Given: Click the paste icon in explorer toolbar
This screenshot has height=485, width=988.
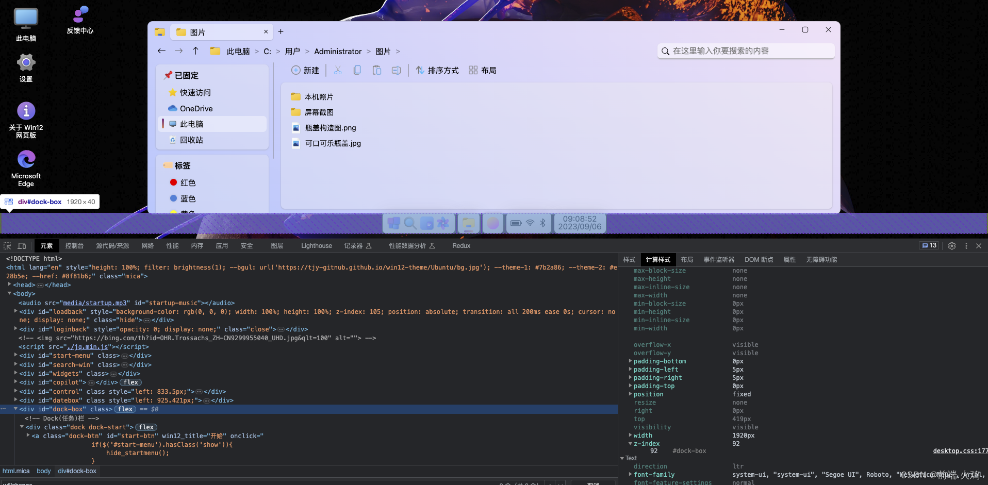Looking at the screenshot, I should 377,70.
